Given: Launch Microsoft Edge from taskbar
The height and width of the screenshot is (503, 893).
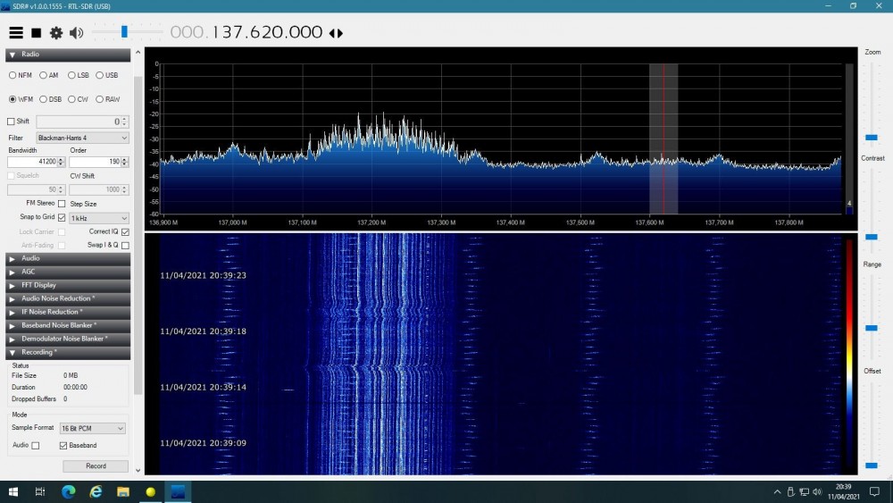Looking at the screenshot, I should tap(69, 491).
